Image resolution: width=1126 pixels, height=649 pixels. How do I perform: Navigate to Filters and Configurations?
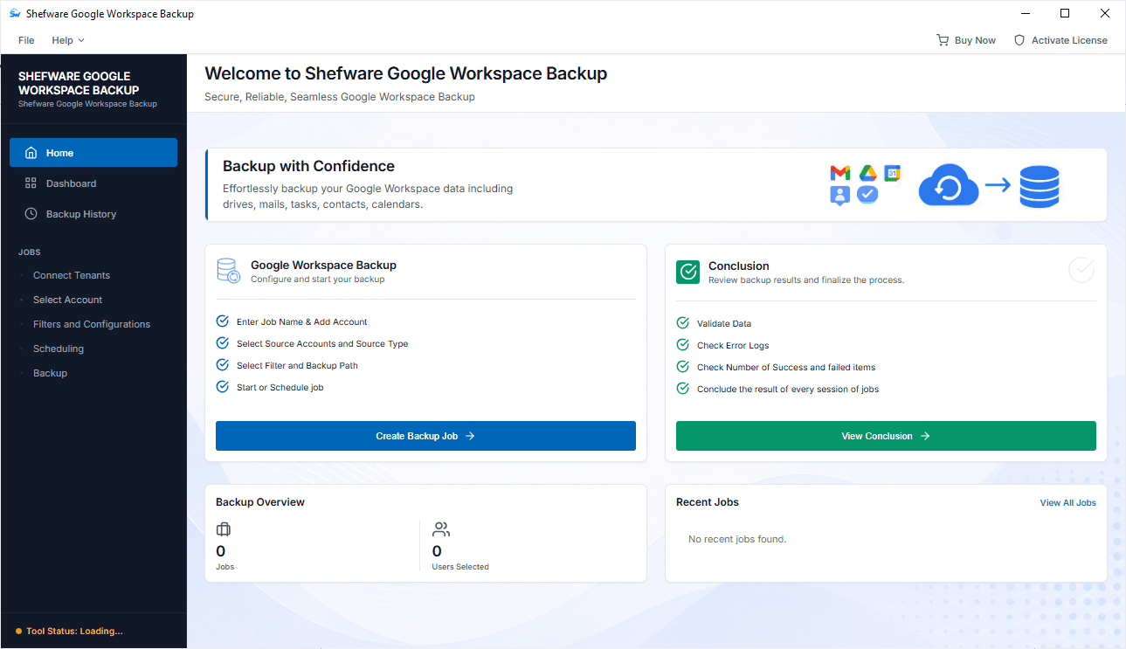tap(92, 324)
